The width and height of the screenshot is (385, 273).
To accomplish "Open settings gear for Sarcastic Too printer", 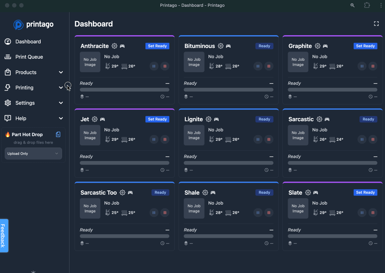I will (123, 193).
